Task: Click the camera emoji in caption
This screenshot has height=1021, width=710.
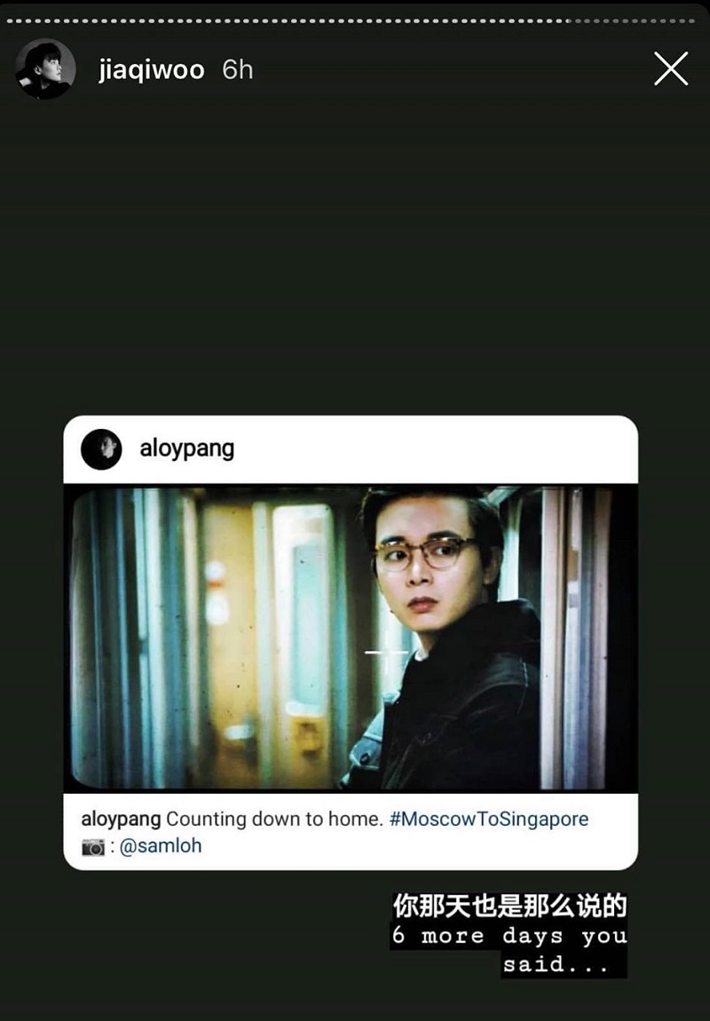Action: point(93,847)
